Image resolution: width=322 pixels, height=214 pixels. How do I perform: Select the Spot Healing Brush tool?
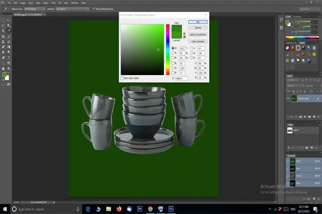pos(3,36)
